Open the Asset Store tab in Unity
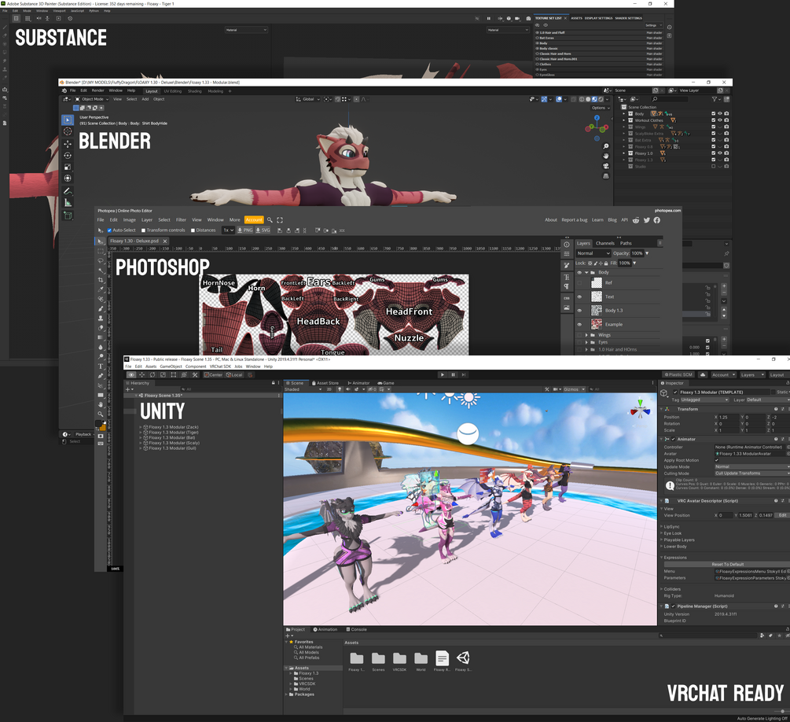The width and height of the screenshot is (790, 722). click(x=325, y=383)
